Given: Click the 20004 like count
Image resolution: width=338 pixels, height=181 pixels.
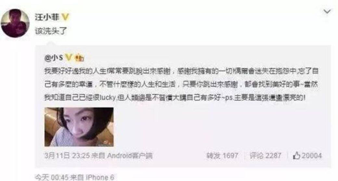Looking at the screenshot, I should pos(312,156).
